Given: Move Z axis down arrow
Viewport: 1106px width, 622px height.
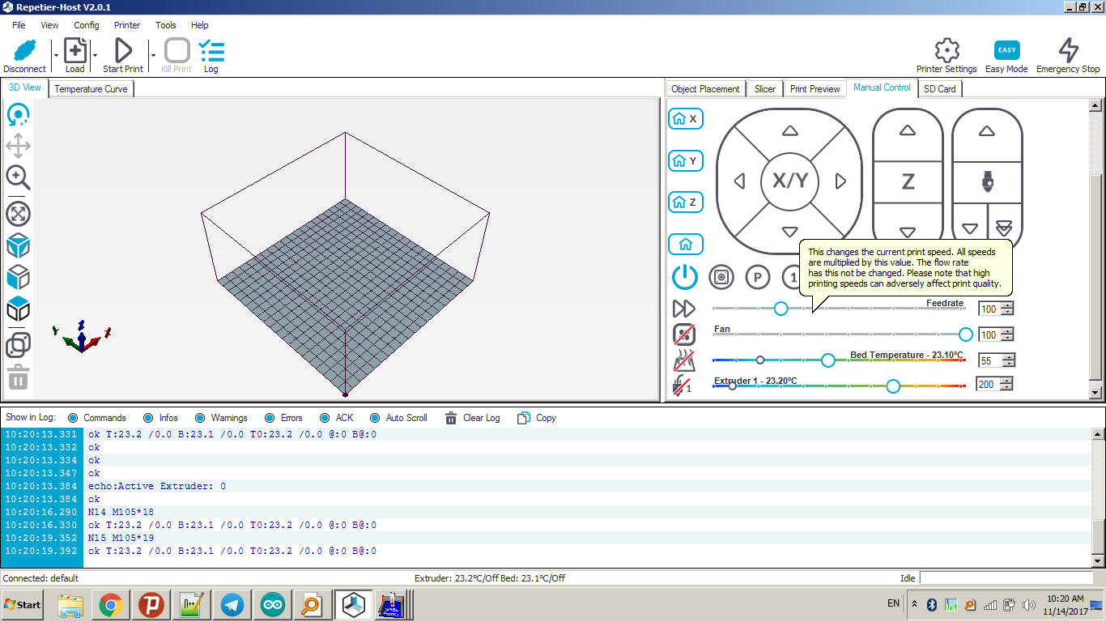Looking at the screenshot, I should [908, 232].
